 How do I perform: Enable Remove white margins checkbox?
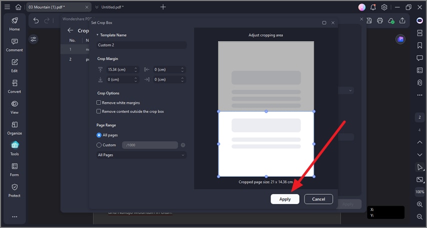(98, 103)
